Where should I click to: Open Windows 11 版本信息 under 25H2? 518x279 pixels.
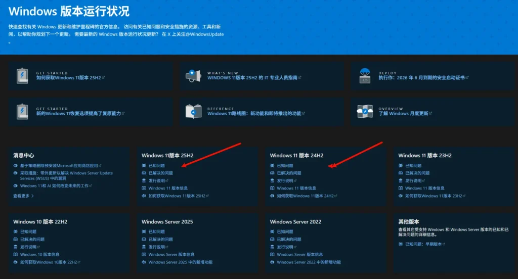[168, 188]
